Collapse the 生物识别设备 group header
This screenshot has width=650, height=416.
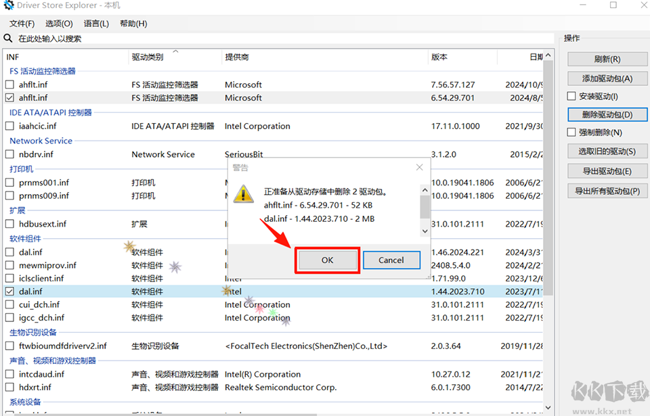click(x=33, y=332)
